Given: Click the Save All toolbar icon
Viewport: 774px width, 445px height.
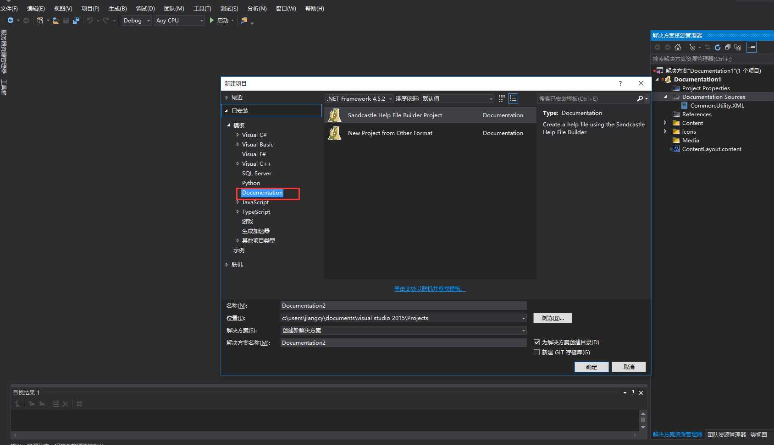Looking at the screenshot, I should coord(76,20).
